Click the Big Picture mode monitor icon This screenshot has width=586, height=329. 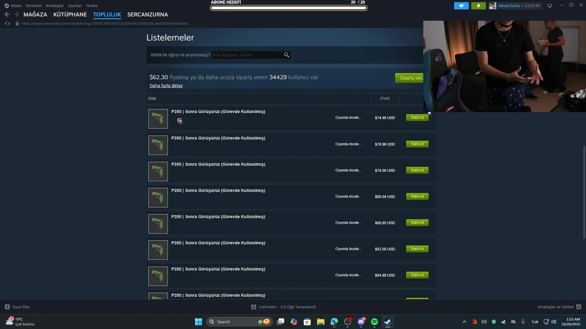[x=549, y=5]
